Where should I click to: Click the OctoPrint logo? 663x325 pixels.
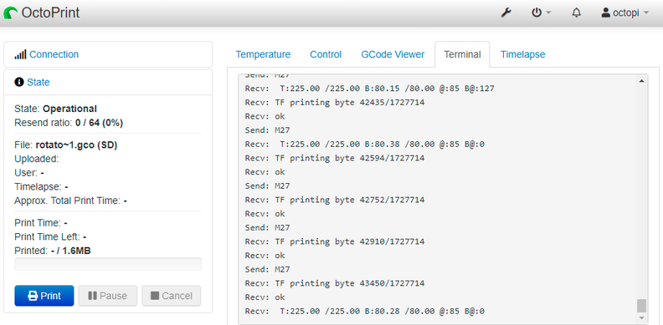[42, 13]
